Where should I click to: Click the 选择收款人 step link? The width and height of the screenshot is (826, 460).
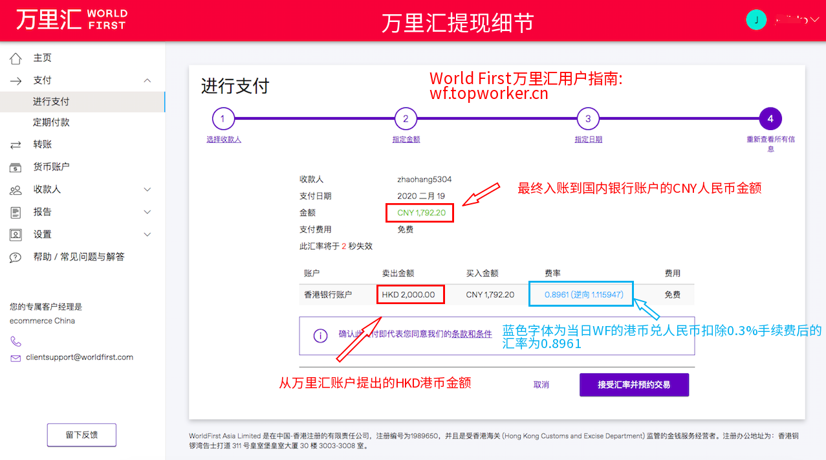[x=224, y=139]
